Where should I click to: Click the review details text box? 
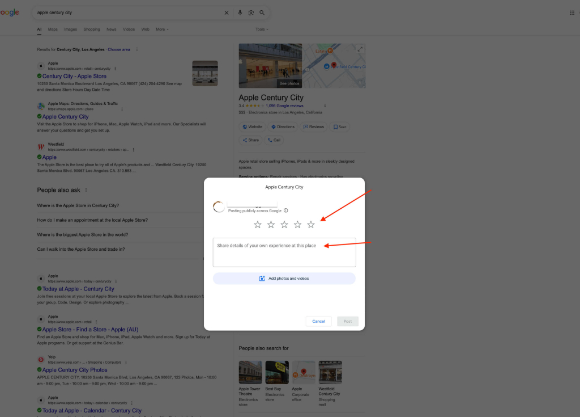click(x=284, y=252)
